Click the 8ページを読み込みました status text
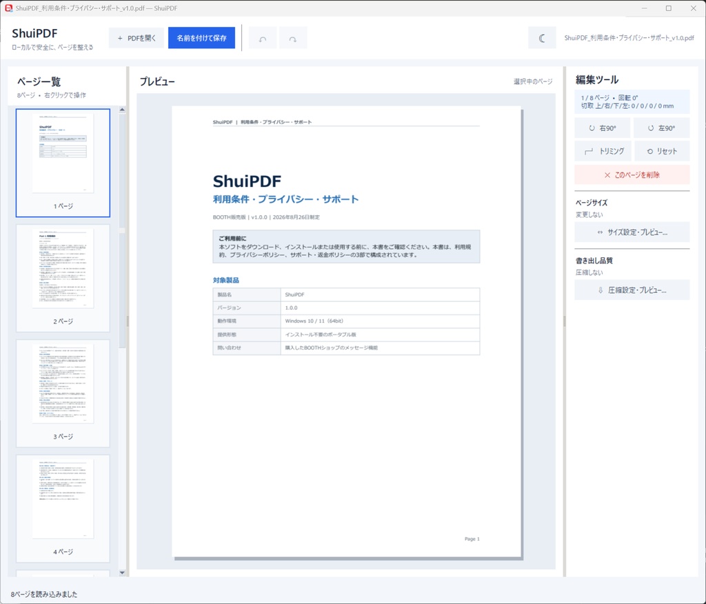Viewport: 706px width, 604px height. pyautogui.click(x=44, y=594)
